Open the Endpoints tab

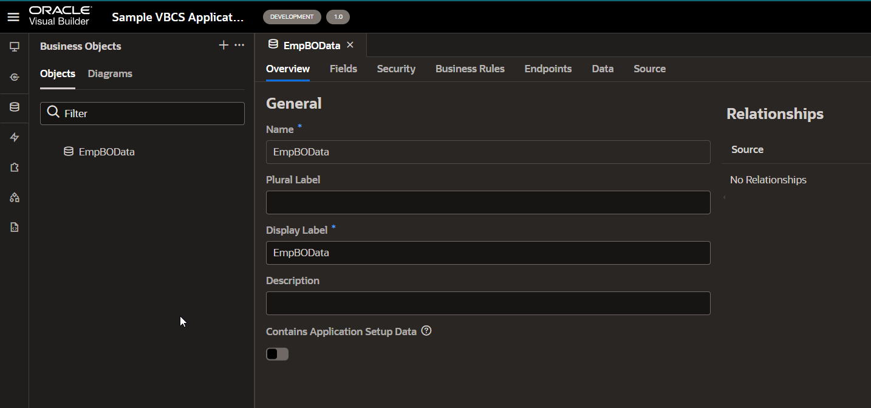click(548, 69)
